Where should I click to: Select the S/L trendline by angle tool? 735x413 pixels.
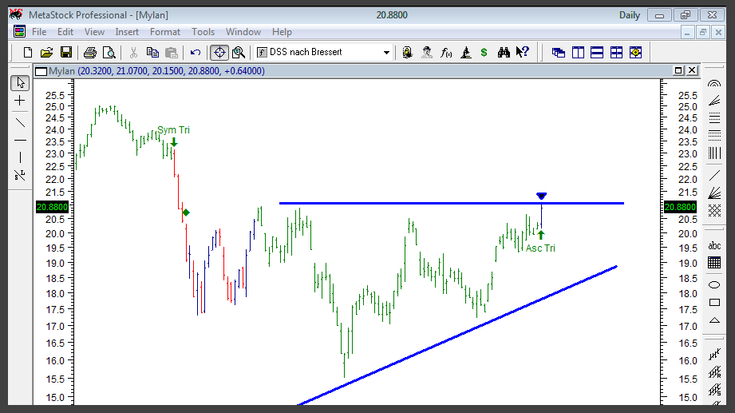pos(20,175)
